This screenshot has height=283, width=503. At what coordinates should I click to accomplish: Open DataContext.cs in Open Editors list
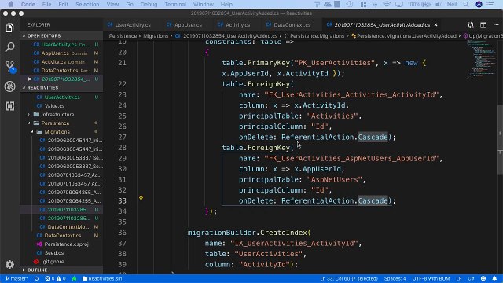tap(61, 70)
